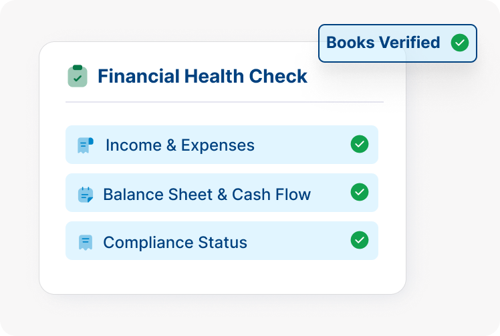Click the clipboard icon beside Financial Health Check
Viewport: 500px width, 336px height.
click(x=78, y=76)
